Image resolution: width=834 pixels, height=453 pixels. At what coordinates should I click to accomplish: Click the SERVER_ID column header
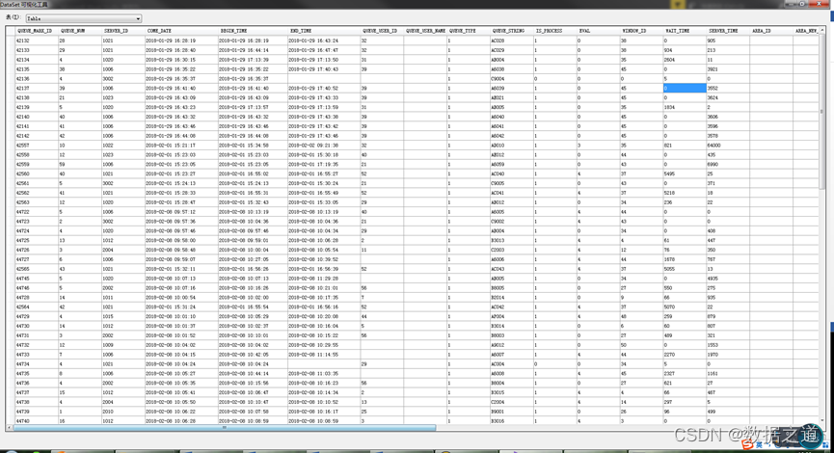[122, 31]
